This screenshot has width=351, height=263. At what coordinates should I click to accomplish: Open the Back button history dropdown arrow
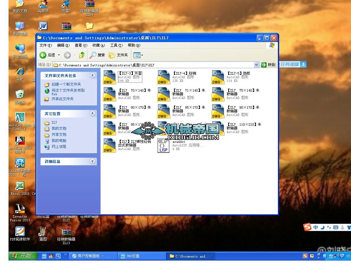pos(59,55)
